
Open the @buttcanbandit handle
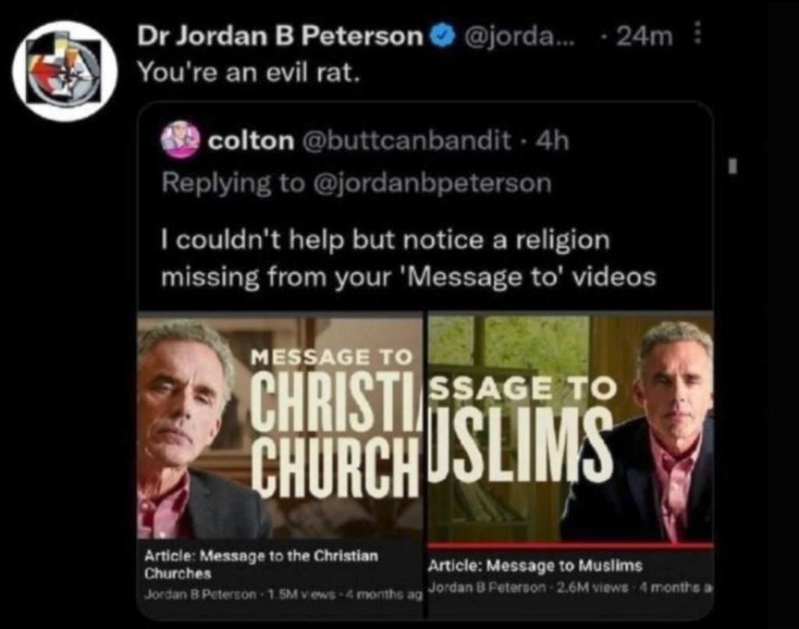406,141
